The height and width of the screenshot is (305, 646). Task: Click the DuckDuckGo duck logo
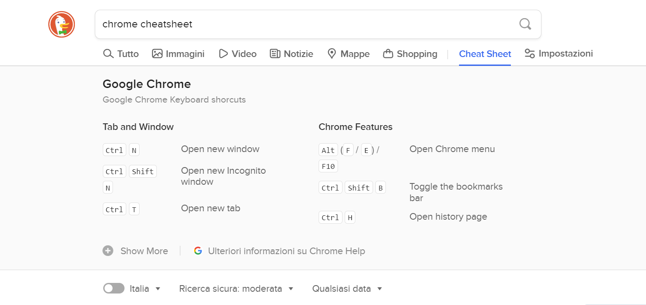point(61,24)
